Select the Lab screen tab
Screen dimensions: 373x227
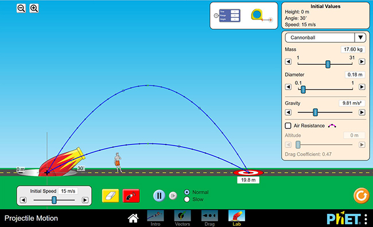[x=236, y=218]
